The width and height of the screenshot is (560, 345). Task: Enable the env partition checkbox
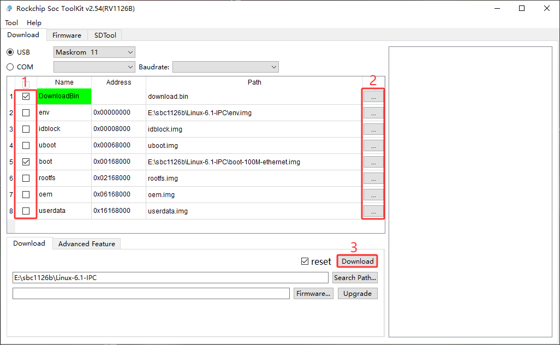click(26, 113)
